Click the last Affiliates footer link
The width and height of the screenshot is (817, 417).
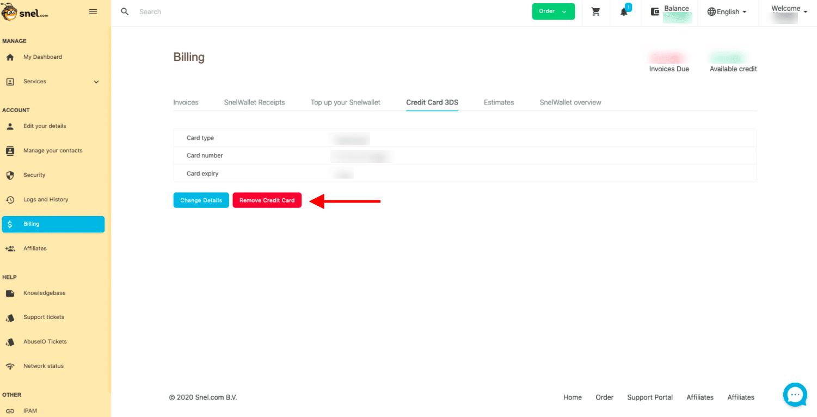point(741,397)
